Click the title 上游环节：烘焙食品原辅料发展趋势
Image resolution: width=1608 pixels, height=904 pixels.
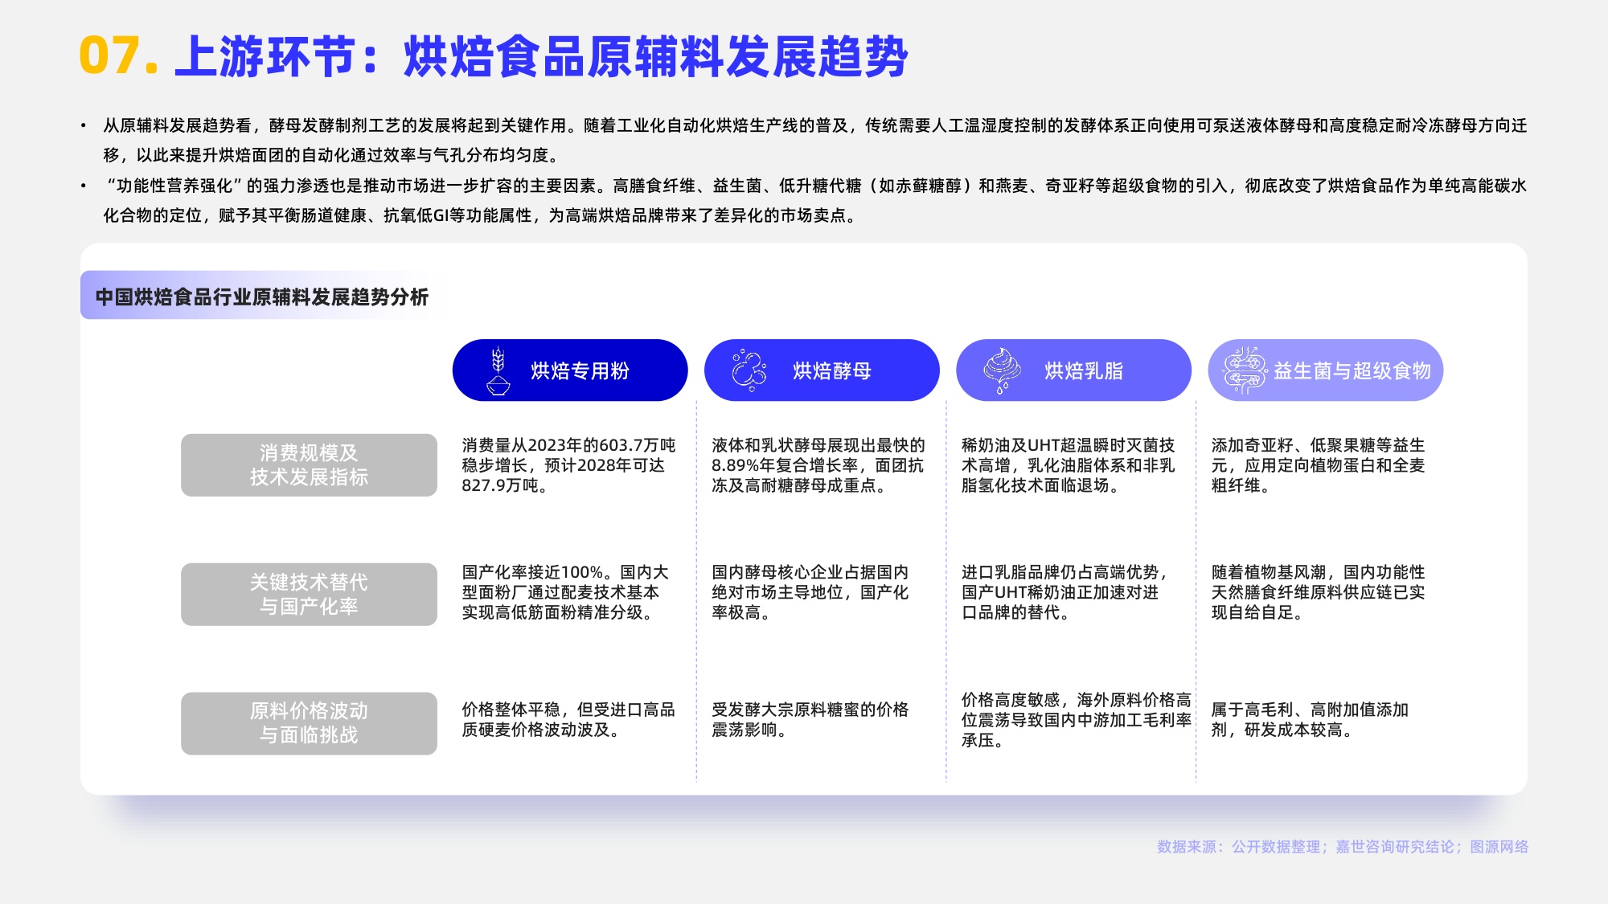coord(541,56)
